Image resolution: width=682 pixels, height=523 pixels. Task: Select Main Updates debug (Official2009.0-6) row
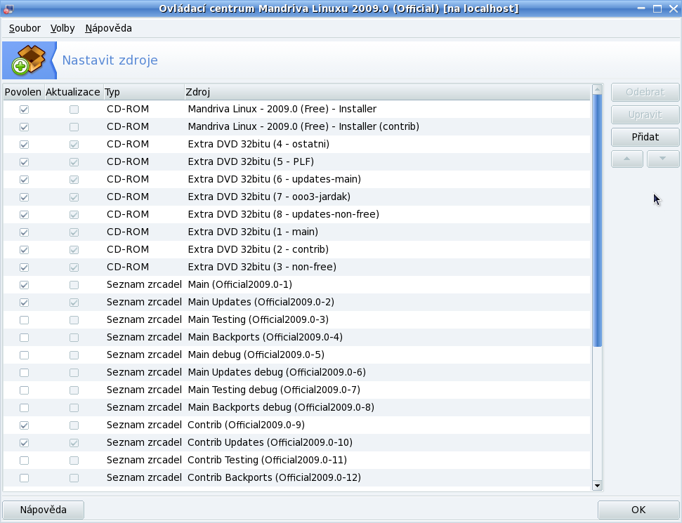[x=296, y=373]
